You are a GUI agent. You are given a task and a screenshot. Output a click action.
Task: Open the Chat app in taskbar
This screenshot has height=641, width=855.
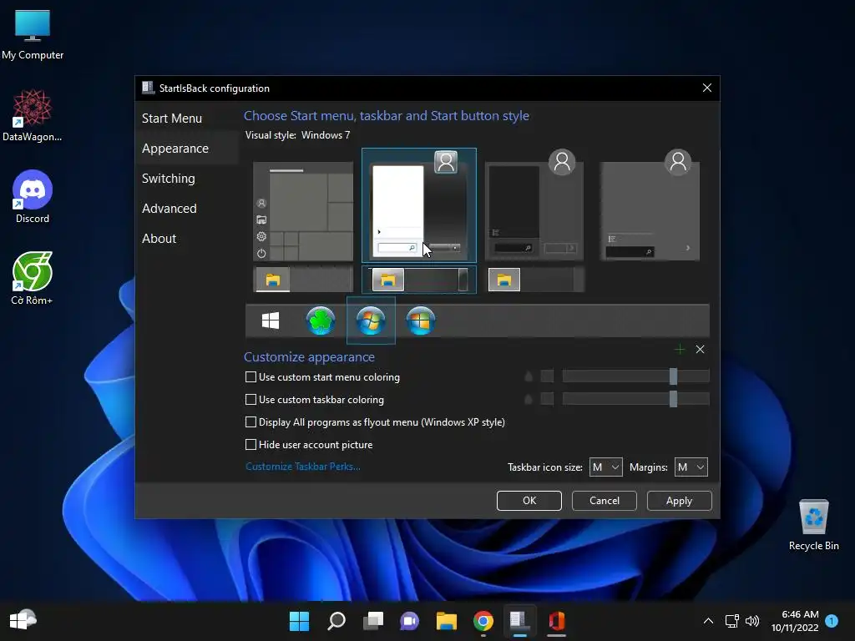(x=409, y=621)
